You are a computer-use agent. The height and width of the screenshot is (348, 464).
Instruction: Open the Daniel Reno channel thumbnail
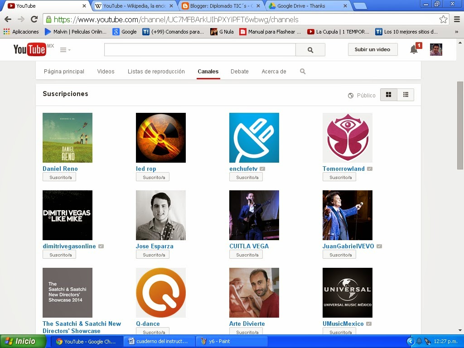(x=68, y=138)
